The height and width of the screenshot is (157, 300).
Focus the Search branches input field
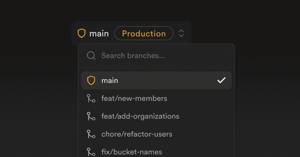click(150, 56)
